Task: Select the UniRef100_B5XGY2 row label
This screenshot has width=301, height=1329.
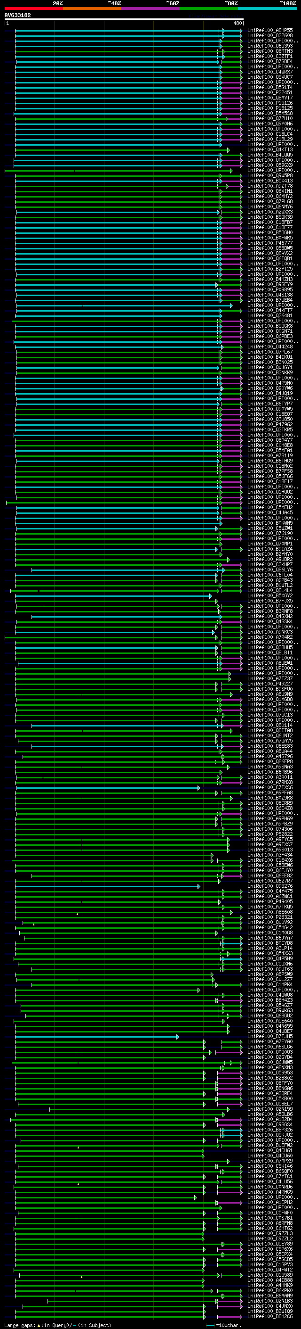Action: click(270, 595)
